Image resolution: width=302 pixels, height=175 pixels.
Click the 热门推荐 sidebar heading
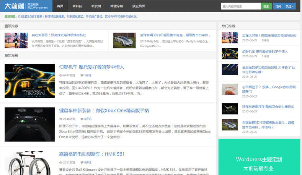(229, 26)
